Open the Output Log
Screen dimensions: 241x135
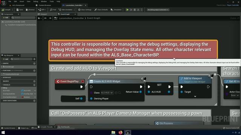(23, 128)
